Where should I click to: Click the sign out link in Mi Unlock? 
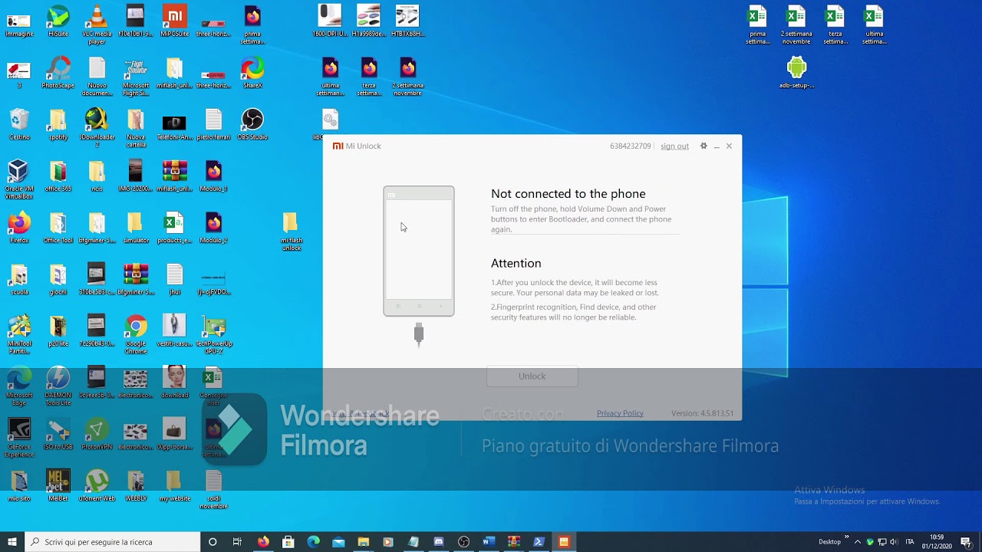[x=674, y=146]
